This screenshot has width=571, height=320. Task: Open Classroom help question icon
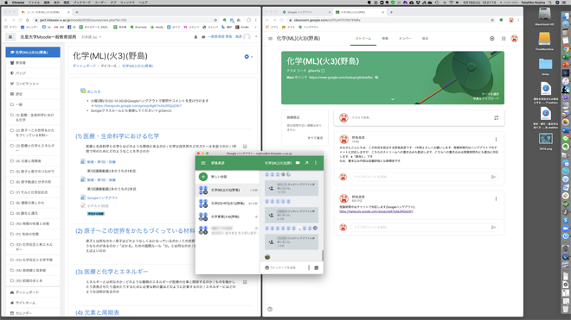pyautogui.click(x=270, y=309)
